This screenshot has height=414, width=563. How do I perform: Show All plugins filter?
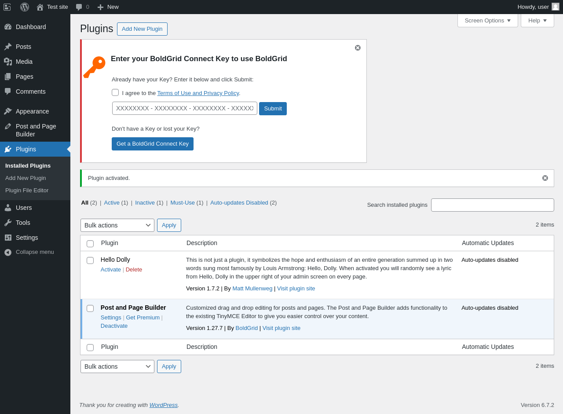coord(85,202)
